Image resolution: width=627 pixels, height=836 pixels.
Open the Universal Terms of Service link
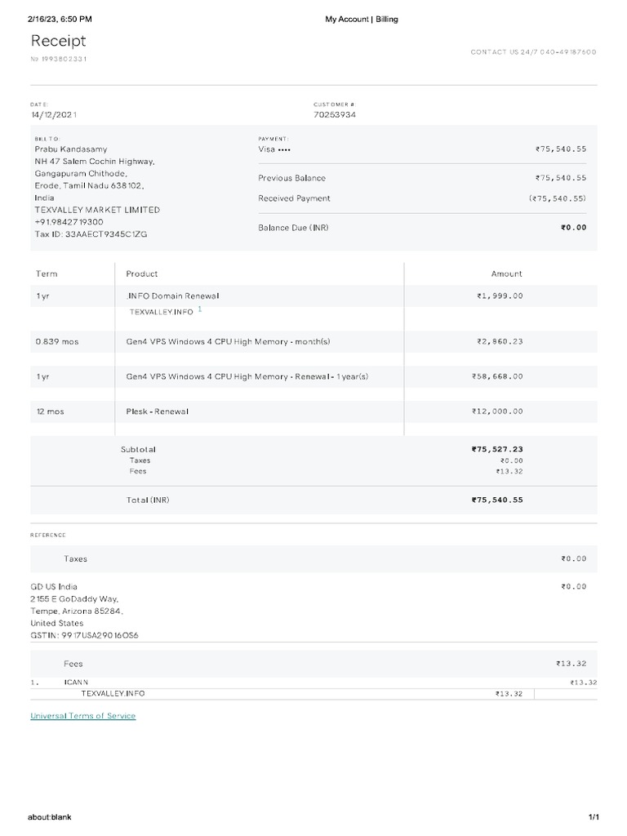(x=82, y=716)
